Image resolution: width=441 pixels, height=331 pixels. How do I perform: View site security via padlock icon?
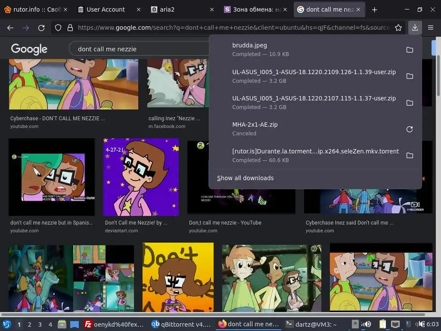[x=70, y=28]
